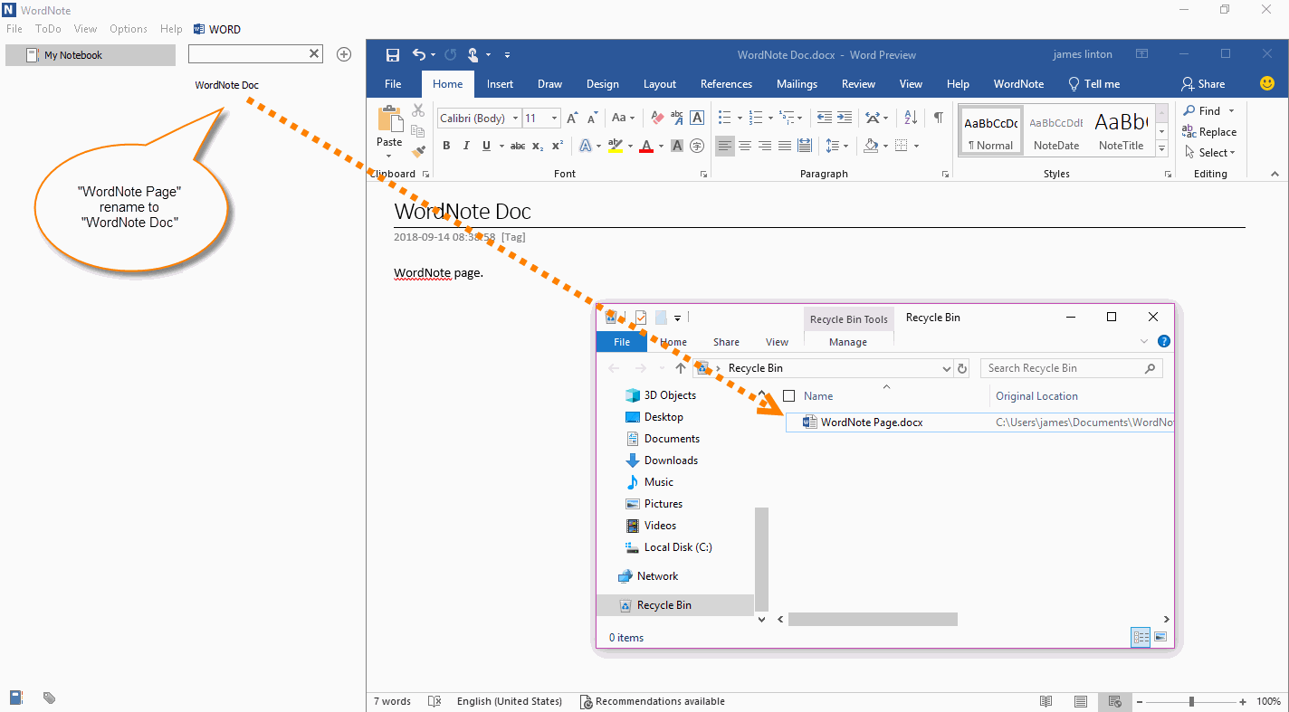Expand the Styles gallery more arrow
Viewport: 1289px width, 712px height.
1162,150
